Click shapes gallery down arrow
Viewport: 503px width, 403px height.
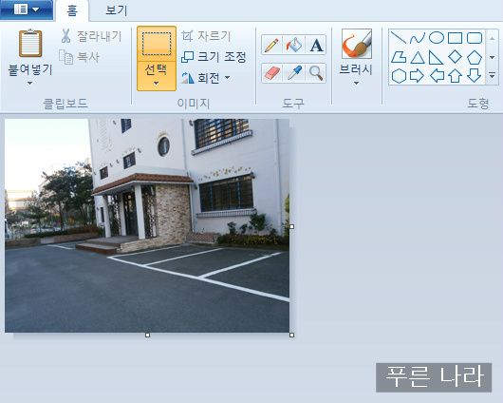pyautogui.click(x=493, y=57)
